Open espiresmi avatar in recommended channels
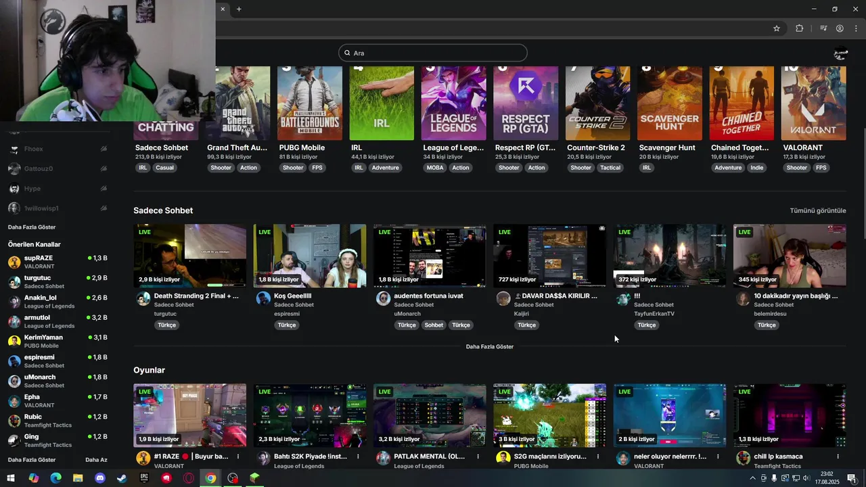This screenshot has width=866, height=487. pyautogui.click(x=14, y=361)
